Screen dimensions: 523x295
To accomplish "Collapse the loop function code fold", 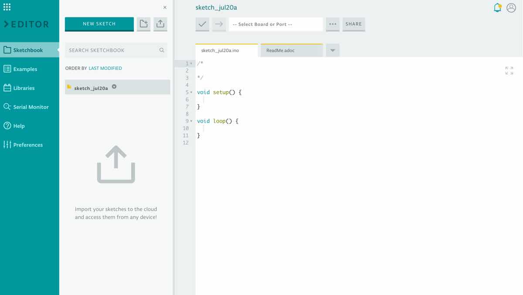I will [x=191, y=121].
